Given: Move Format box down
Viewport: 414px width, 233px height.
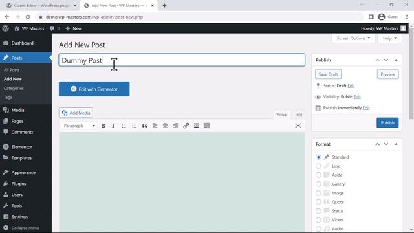Looking at the screenshot, I should [386, 144].
